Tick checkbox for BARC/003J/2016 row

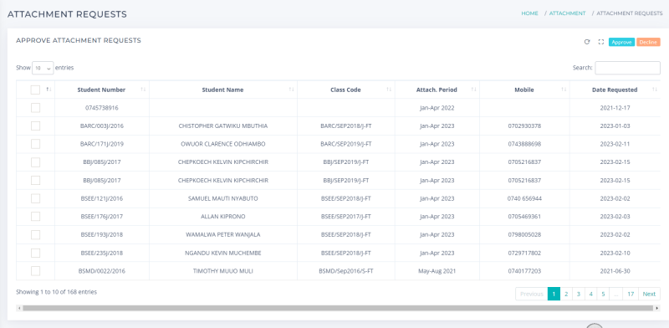35,126
